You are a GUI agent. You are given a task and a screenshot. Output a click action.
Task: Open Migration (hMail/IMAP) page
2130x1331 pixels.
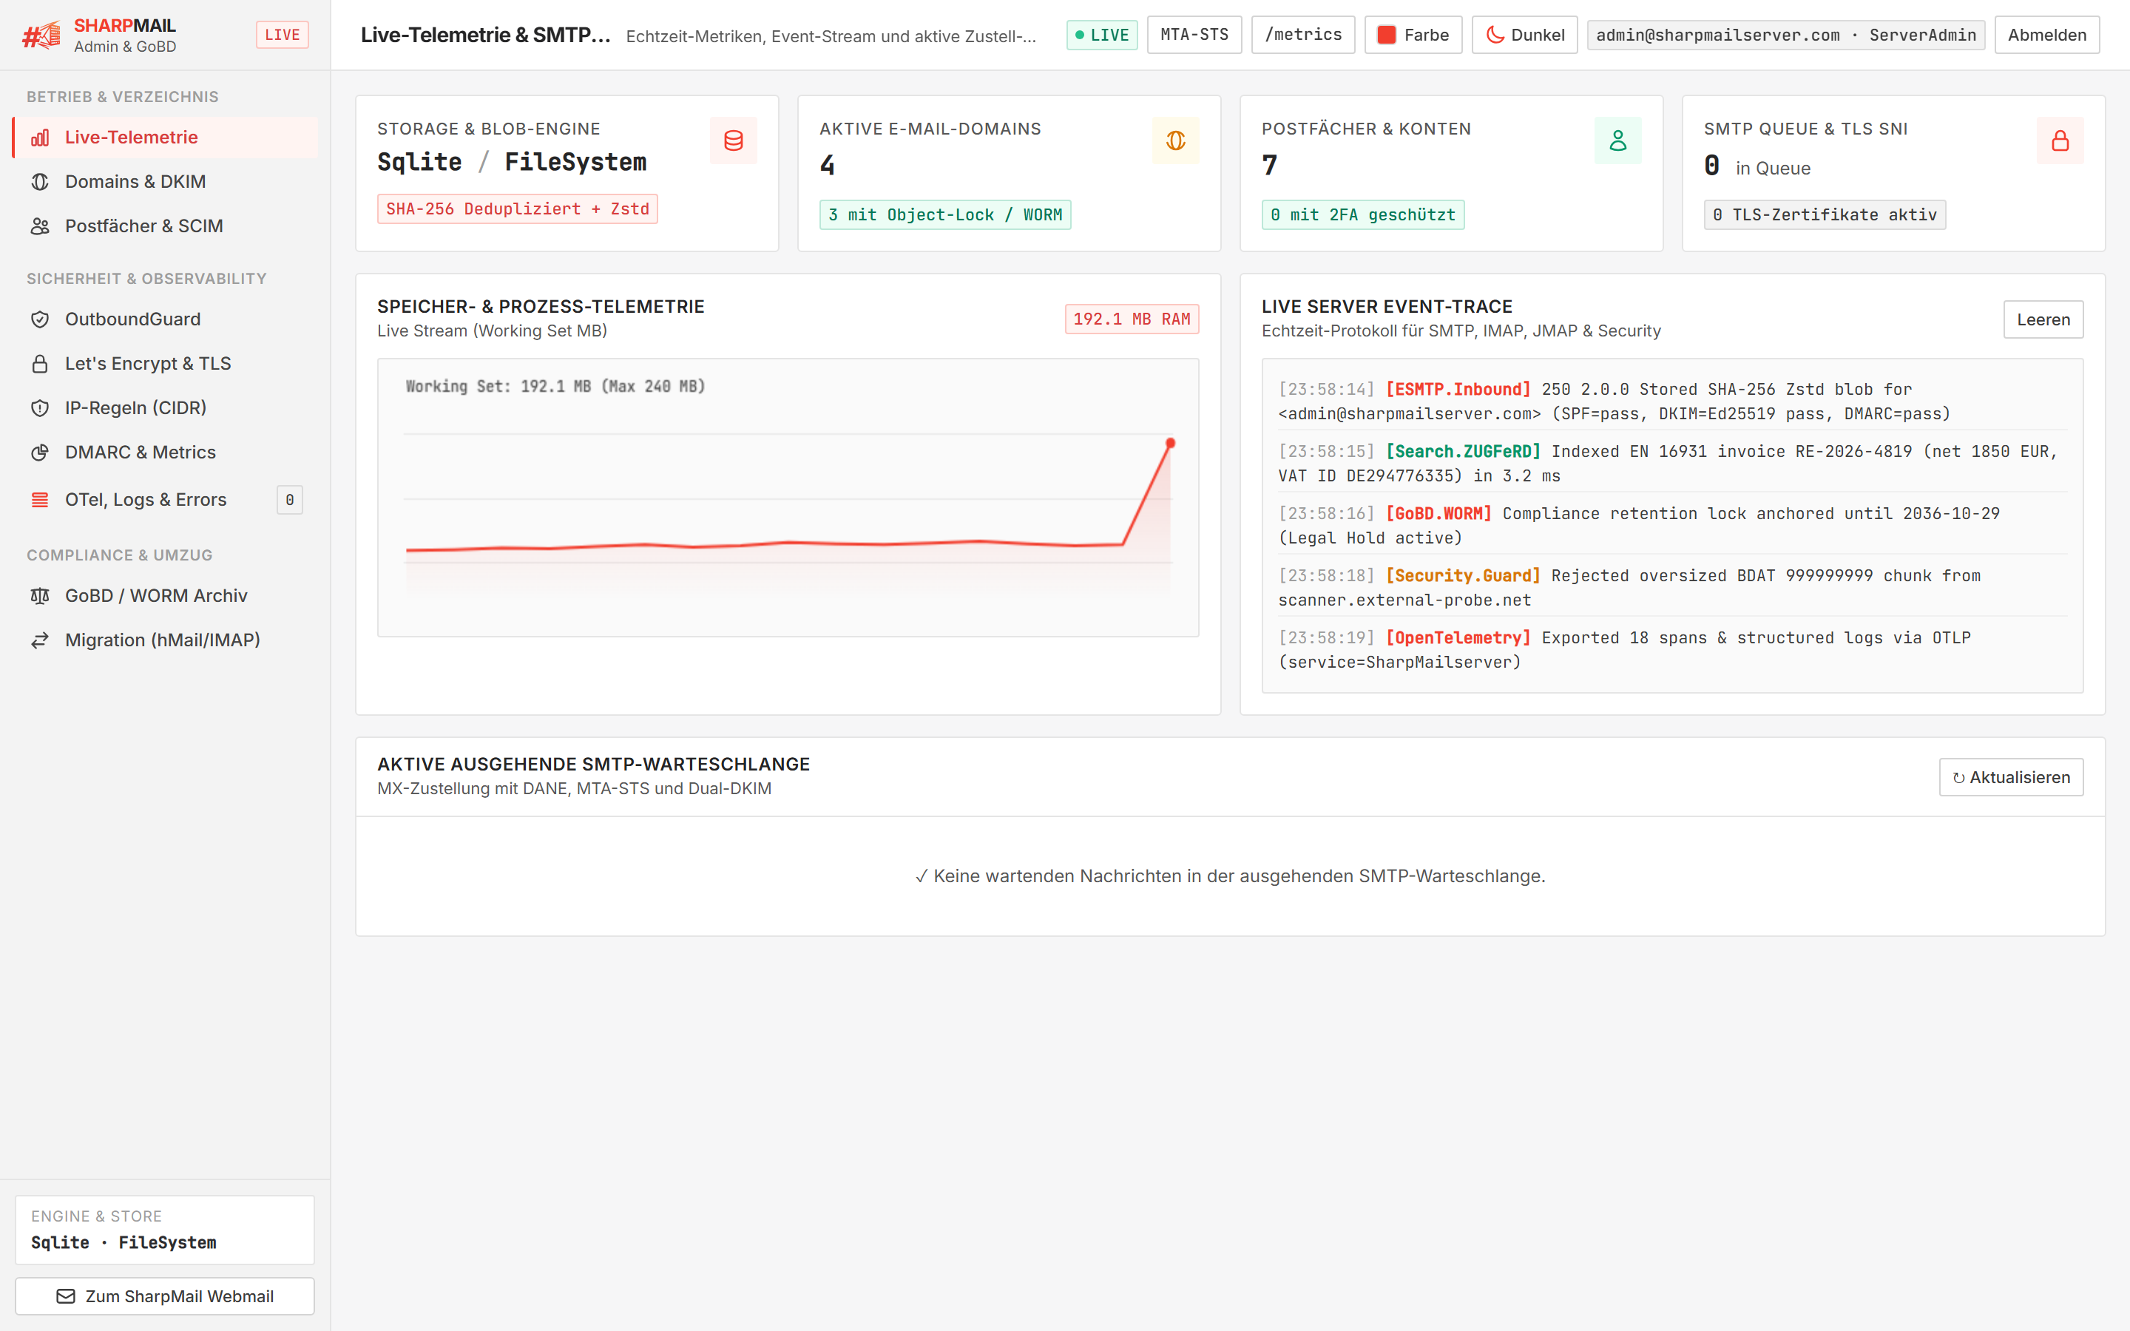tap(166, 640)
